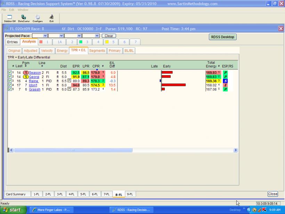Switch to the Entries tab

13,42
